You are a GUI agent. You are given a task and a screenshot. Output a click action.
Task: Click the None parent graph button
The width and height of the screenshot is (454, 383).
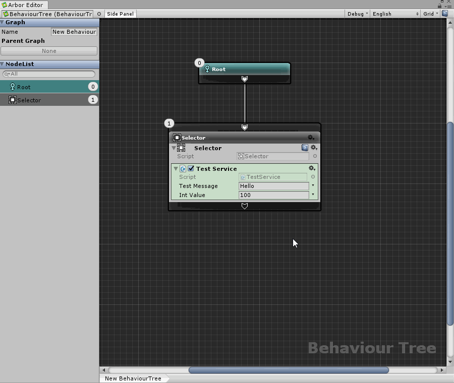(49, 51)
